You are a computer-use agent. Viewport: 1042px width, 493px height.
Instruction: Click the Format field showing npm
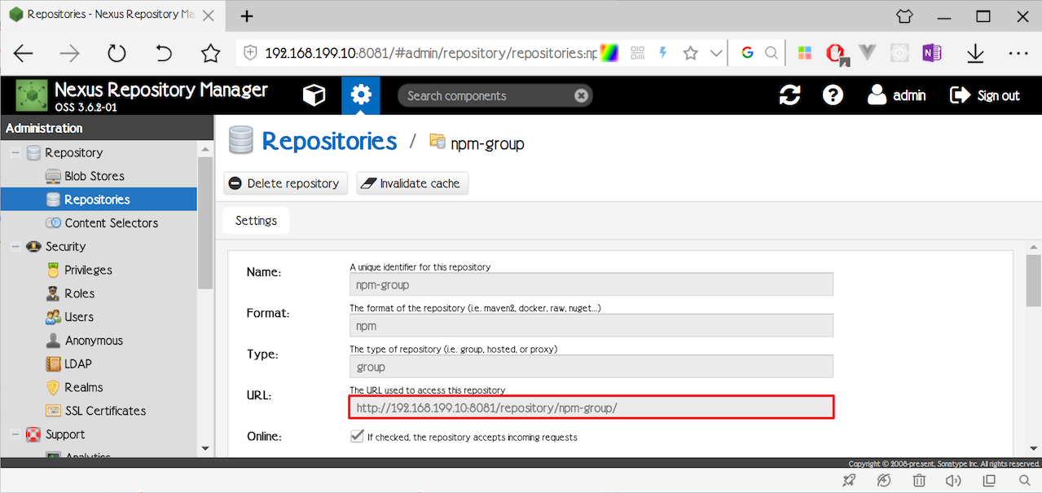click(591, 325)
